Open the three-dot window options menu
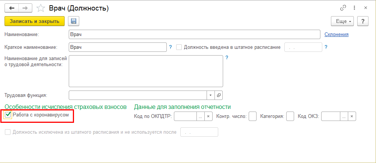 click(353, 8)
